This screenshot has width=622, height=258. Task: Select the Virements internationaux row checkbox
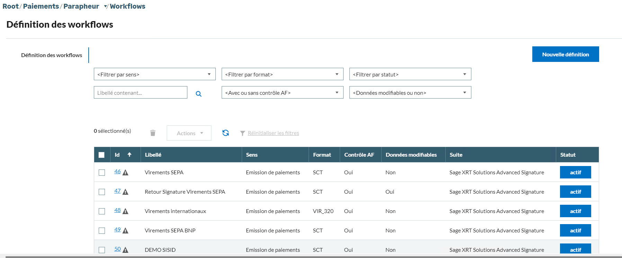point(102,211)
